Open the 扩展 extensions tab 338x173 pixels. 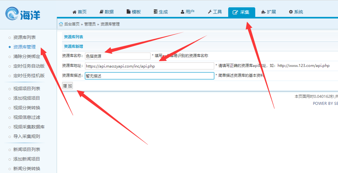click(269, 12)
